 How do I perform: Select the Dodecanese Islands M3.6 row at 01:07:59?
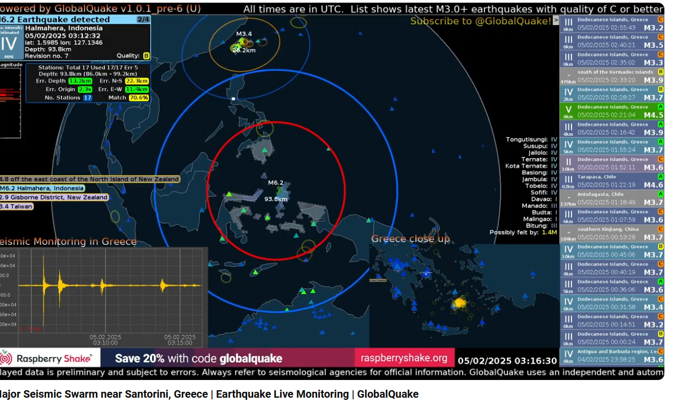[x=612, y=216]
